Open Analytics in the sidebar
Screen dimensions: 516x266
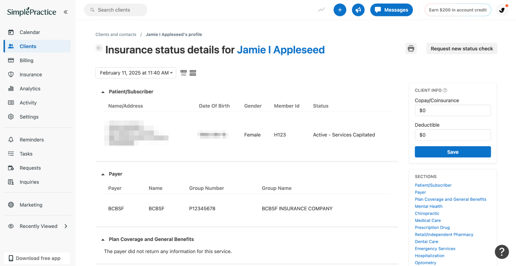point(37,88)
